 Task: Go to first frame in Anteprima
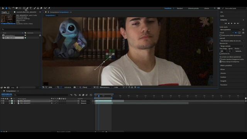tap(225, 23)
